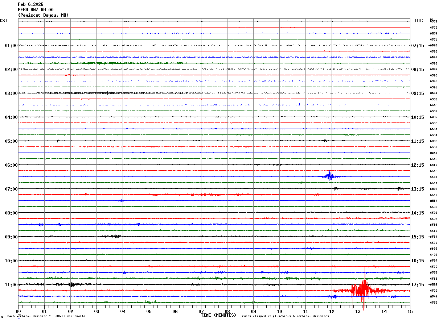Click the 07:15 UTC row label
Viewport: 439px width, 321px height.
(418, 46)
